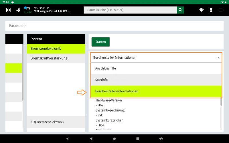
Task: Tap the 20:06 clock in status bar
Action: pyautogui.click(x=5, y=2)
